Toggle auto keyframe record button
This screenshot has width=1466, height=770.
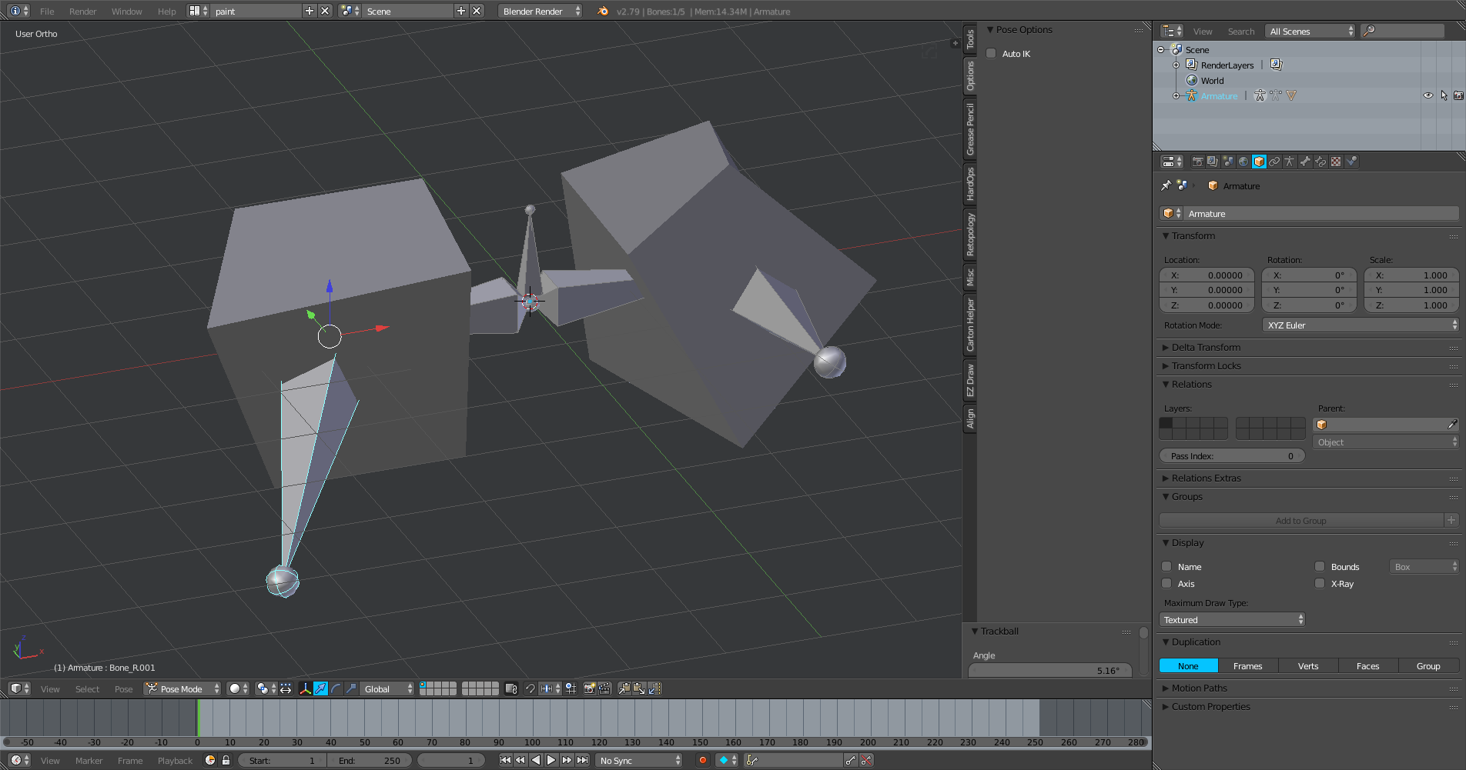(702, 760)
